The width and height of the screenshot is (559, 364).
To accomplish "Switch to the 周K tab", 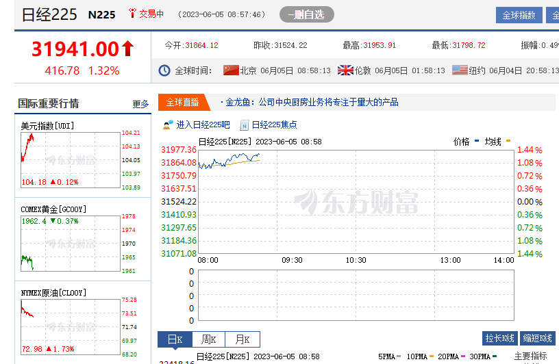I will [208, 339].
